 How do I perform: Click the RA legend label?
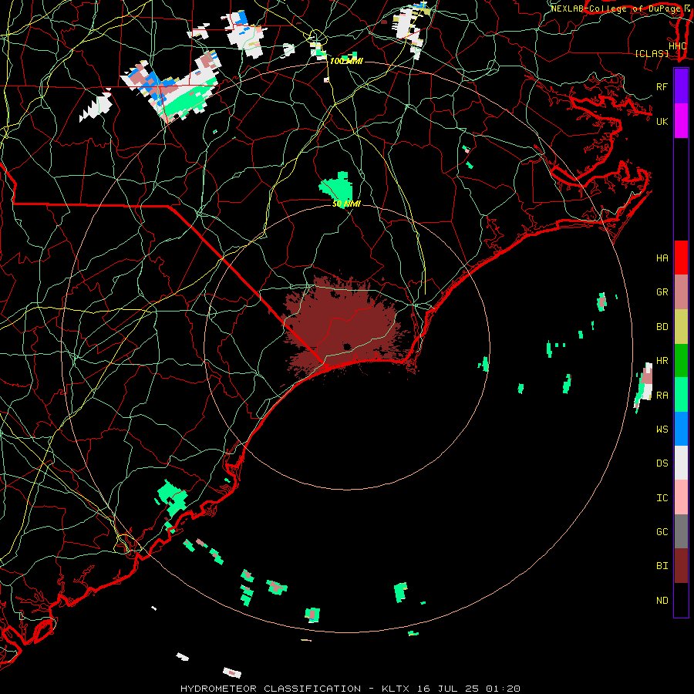[662, 396]
